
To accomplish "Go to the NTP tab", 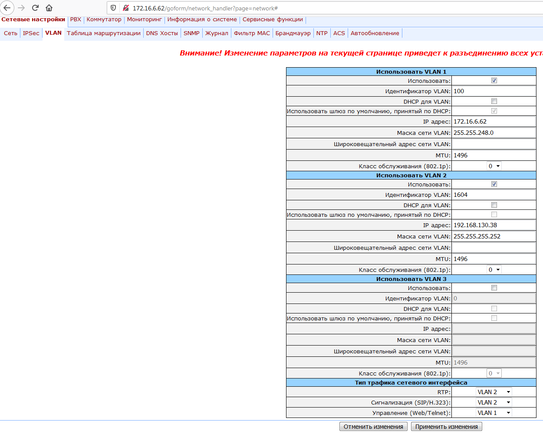I will pyautogui.click(x=322, y=33).
